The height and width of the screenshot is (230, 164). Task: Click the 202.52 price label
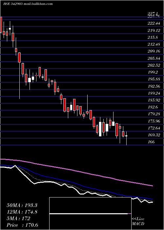(x=154, y=65)
